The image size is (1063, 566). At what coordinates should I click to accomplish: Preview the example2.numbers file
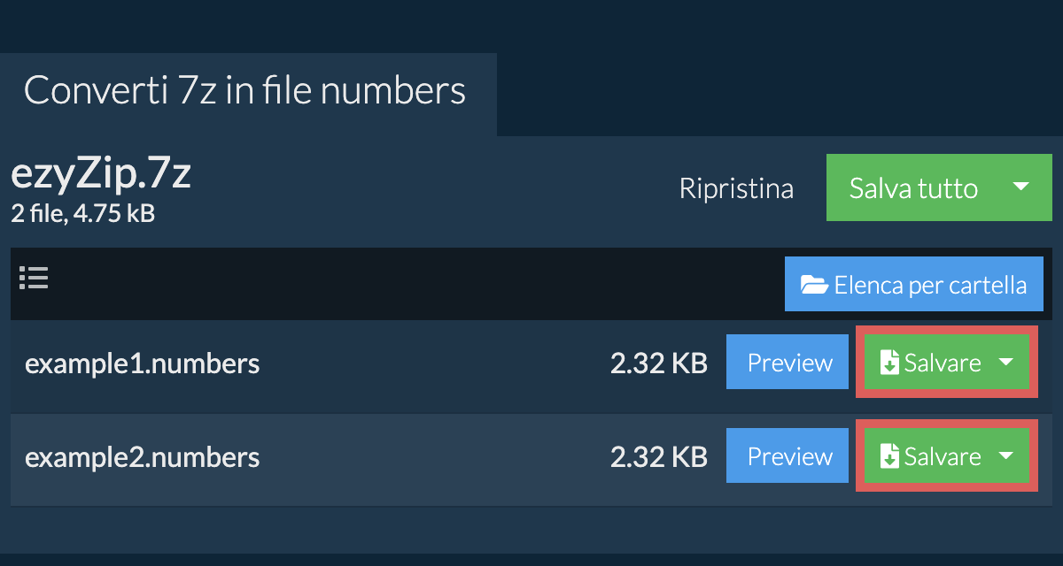click(789, 456)
